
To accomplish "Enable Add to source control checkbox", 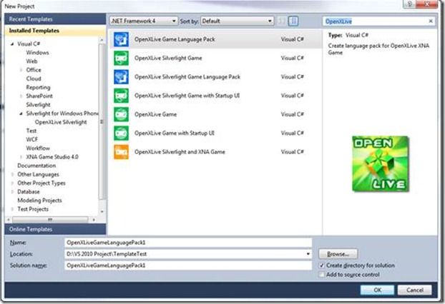I will [x=321, y=275].
